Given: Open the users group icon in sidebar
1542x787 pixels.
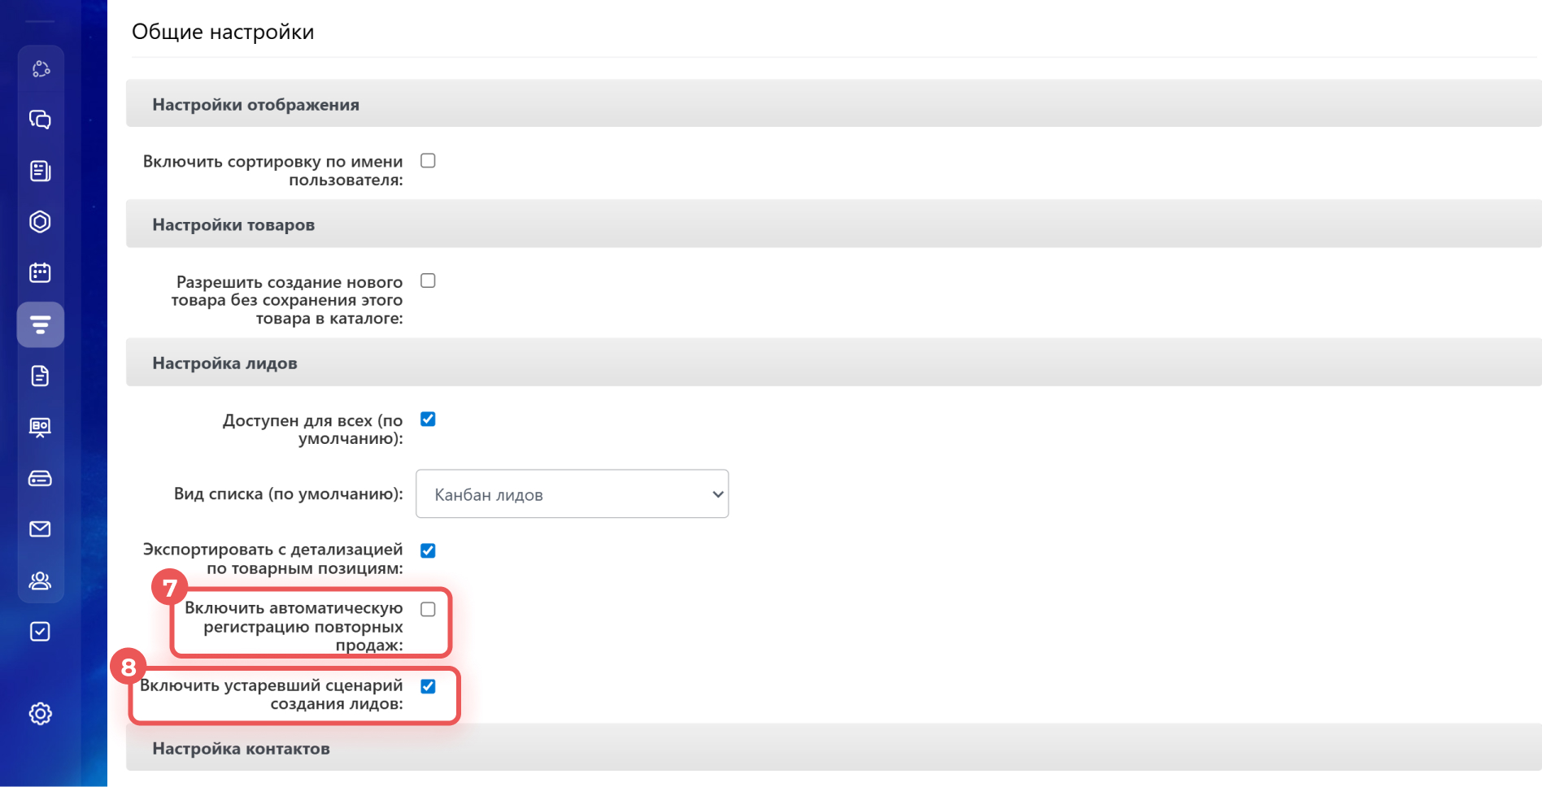Looking at the screenshot, I should click(40, 580).
